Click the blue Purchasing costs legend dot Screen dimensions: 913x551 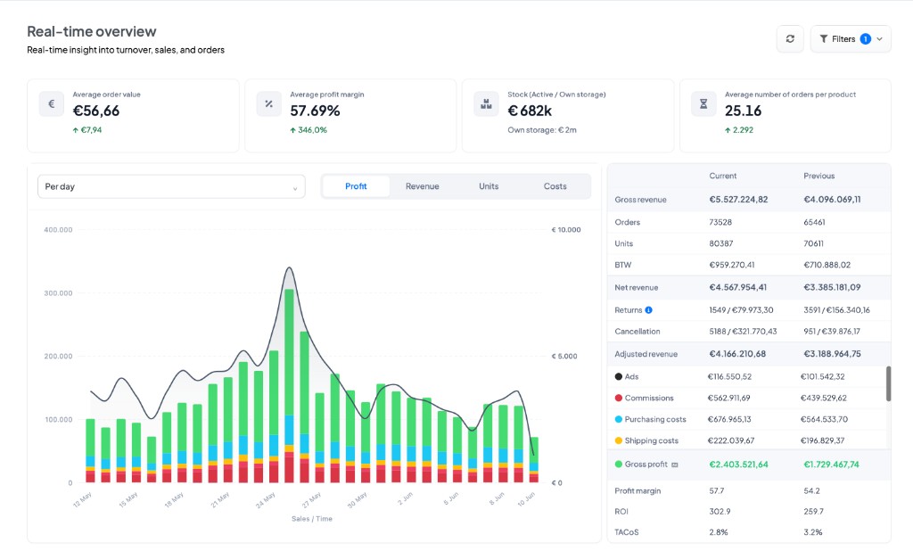pyautogui.click(x=619, y=419)
